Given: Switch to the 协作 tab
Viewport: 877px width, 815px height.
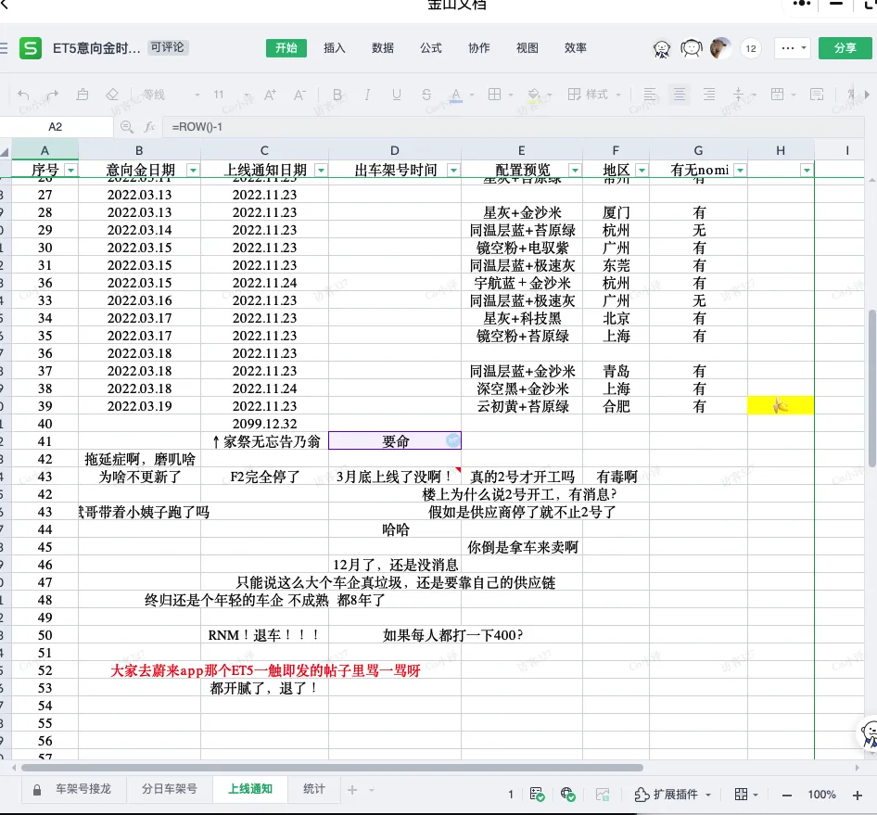Looking at the screenshot, I should (x=478, y=48).
